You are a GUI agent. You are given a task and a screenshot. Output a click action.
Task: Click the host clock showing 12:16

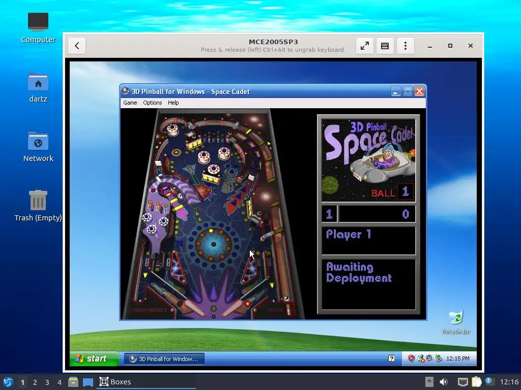click(509, 382)
